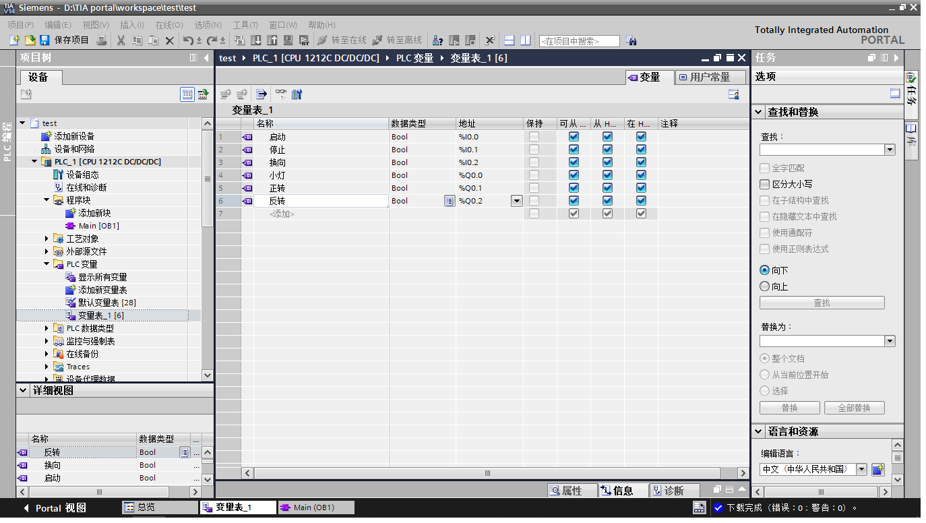
Task: Click the Delete X icon in toolbar
Action: [x=170, y=40]
